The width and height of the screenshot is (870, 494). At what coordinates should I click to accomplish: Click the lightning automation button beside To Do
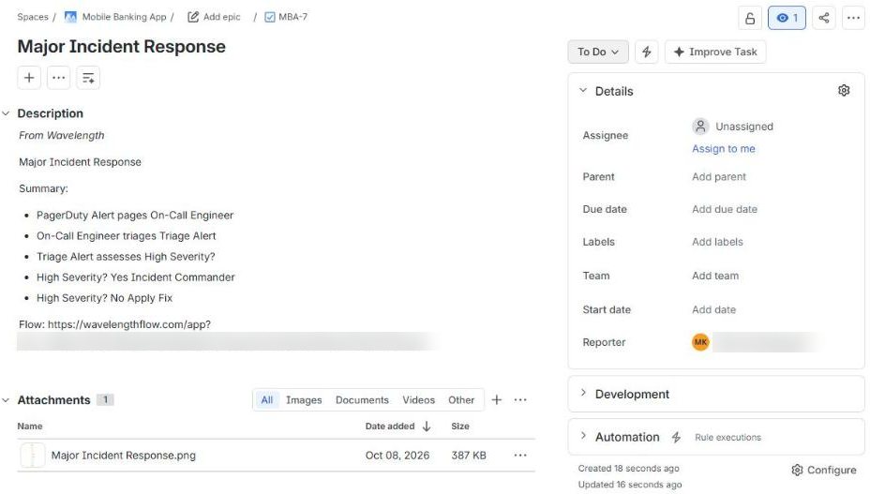646,52
